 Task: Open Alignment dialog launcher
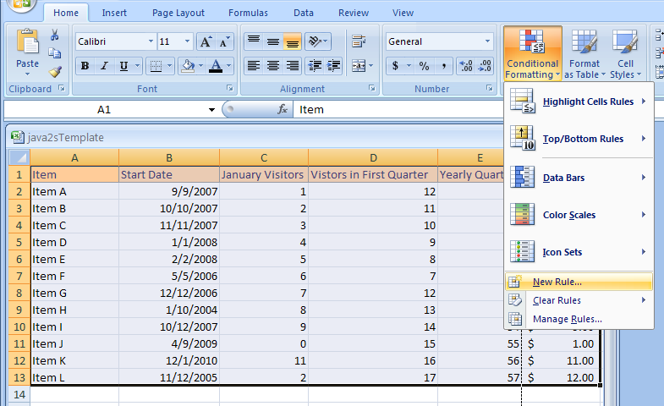tap(372, 89)
